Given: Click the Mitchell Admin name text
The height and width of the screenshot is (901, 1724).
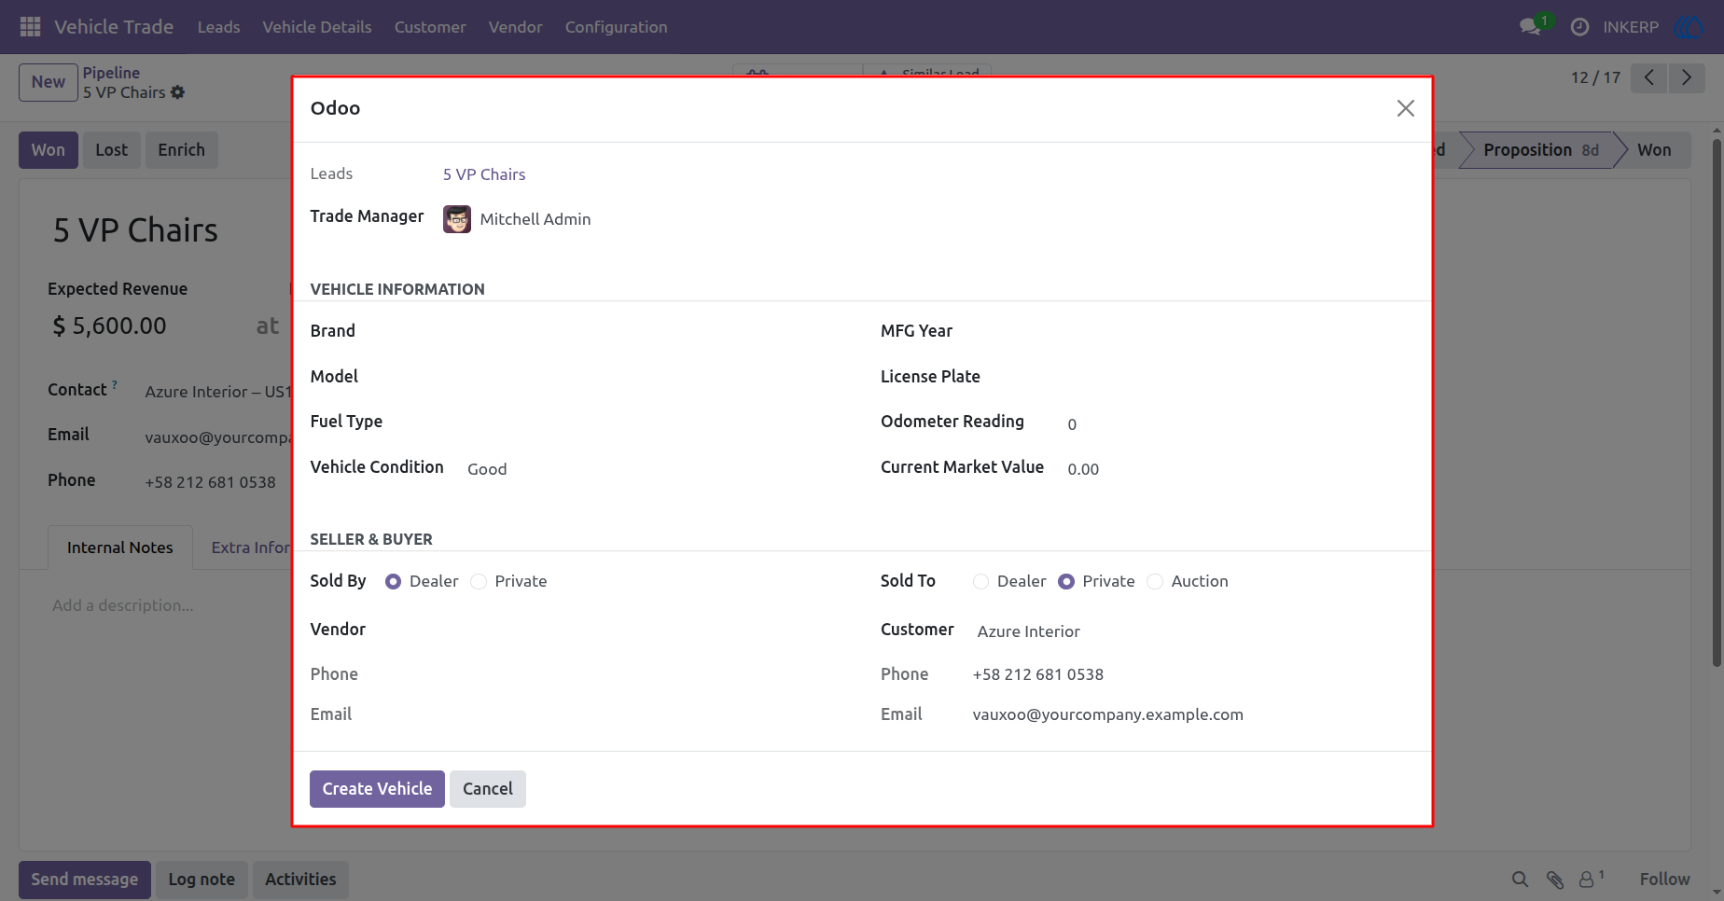Looking at the screenshot, I should [535, 219].
